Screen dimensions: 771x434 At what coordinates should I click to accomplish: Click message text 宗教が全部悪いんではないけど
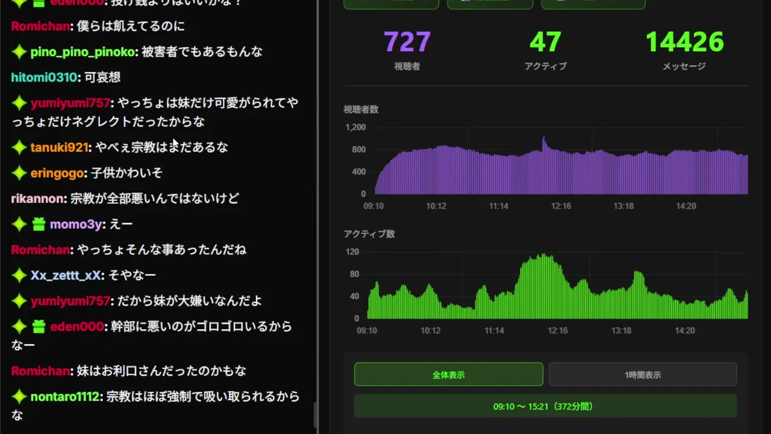coord(155,198)
